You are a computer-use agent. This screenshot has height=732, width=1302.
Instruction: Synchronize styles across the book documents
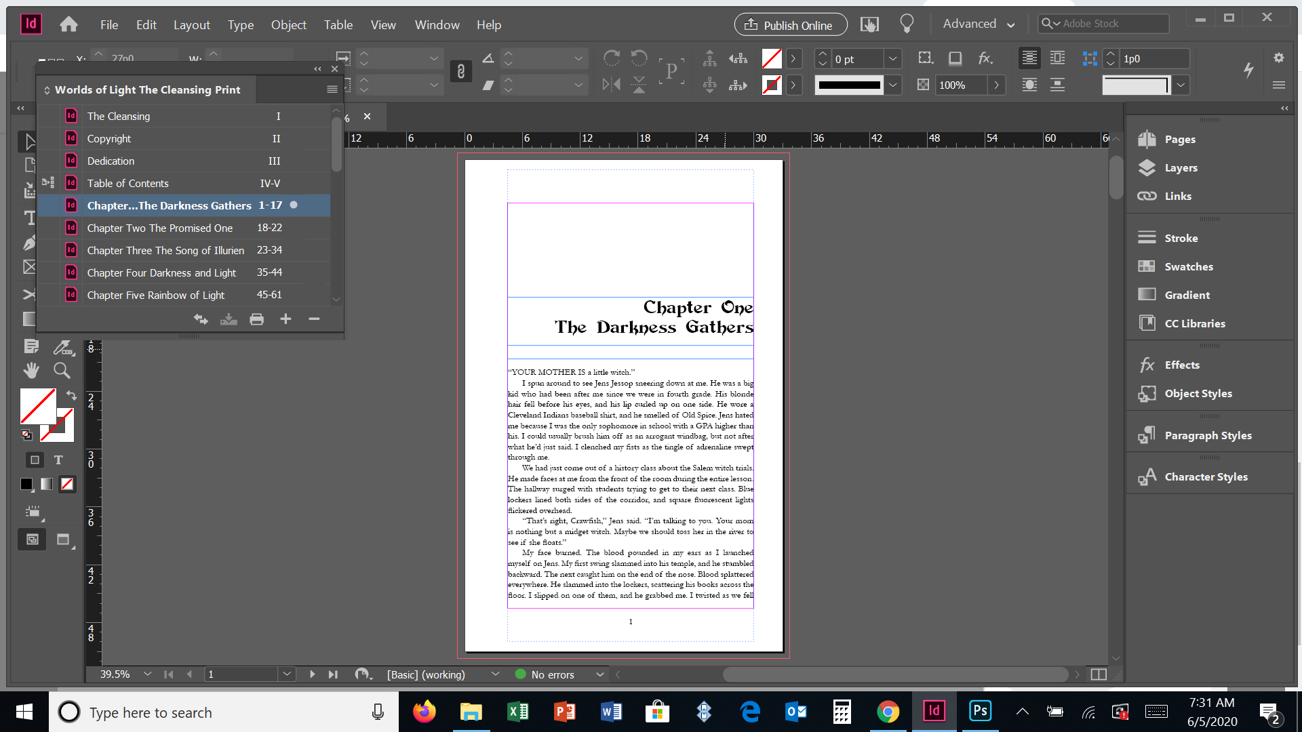[x=201, y=319]
